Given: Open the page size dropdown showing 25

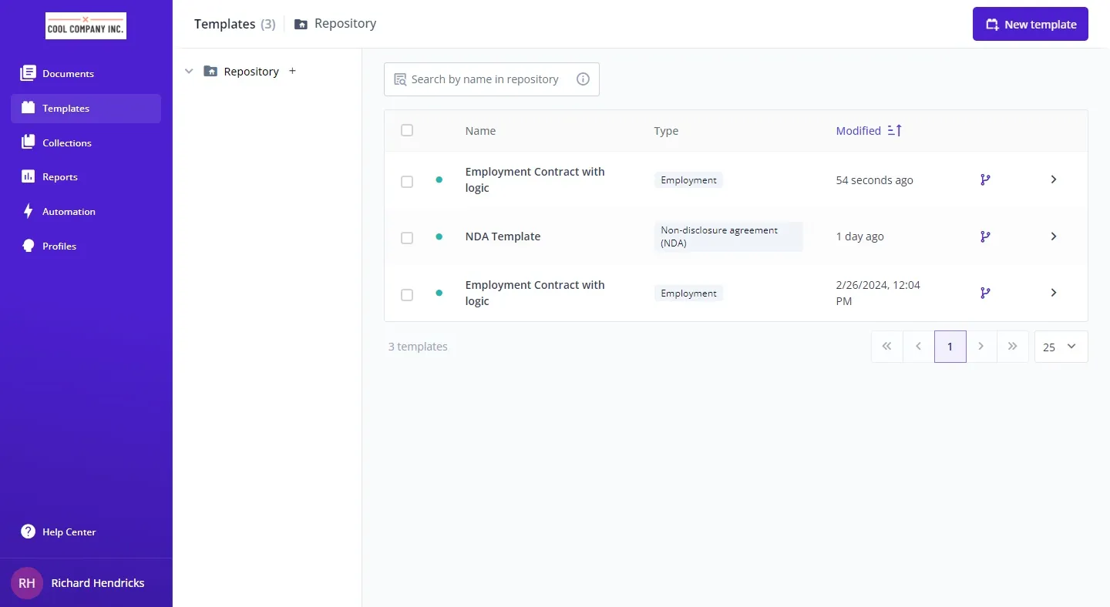Looking at the screenshot, I should pyautogui.click(x=1061, y=347).
